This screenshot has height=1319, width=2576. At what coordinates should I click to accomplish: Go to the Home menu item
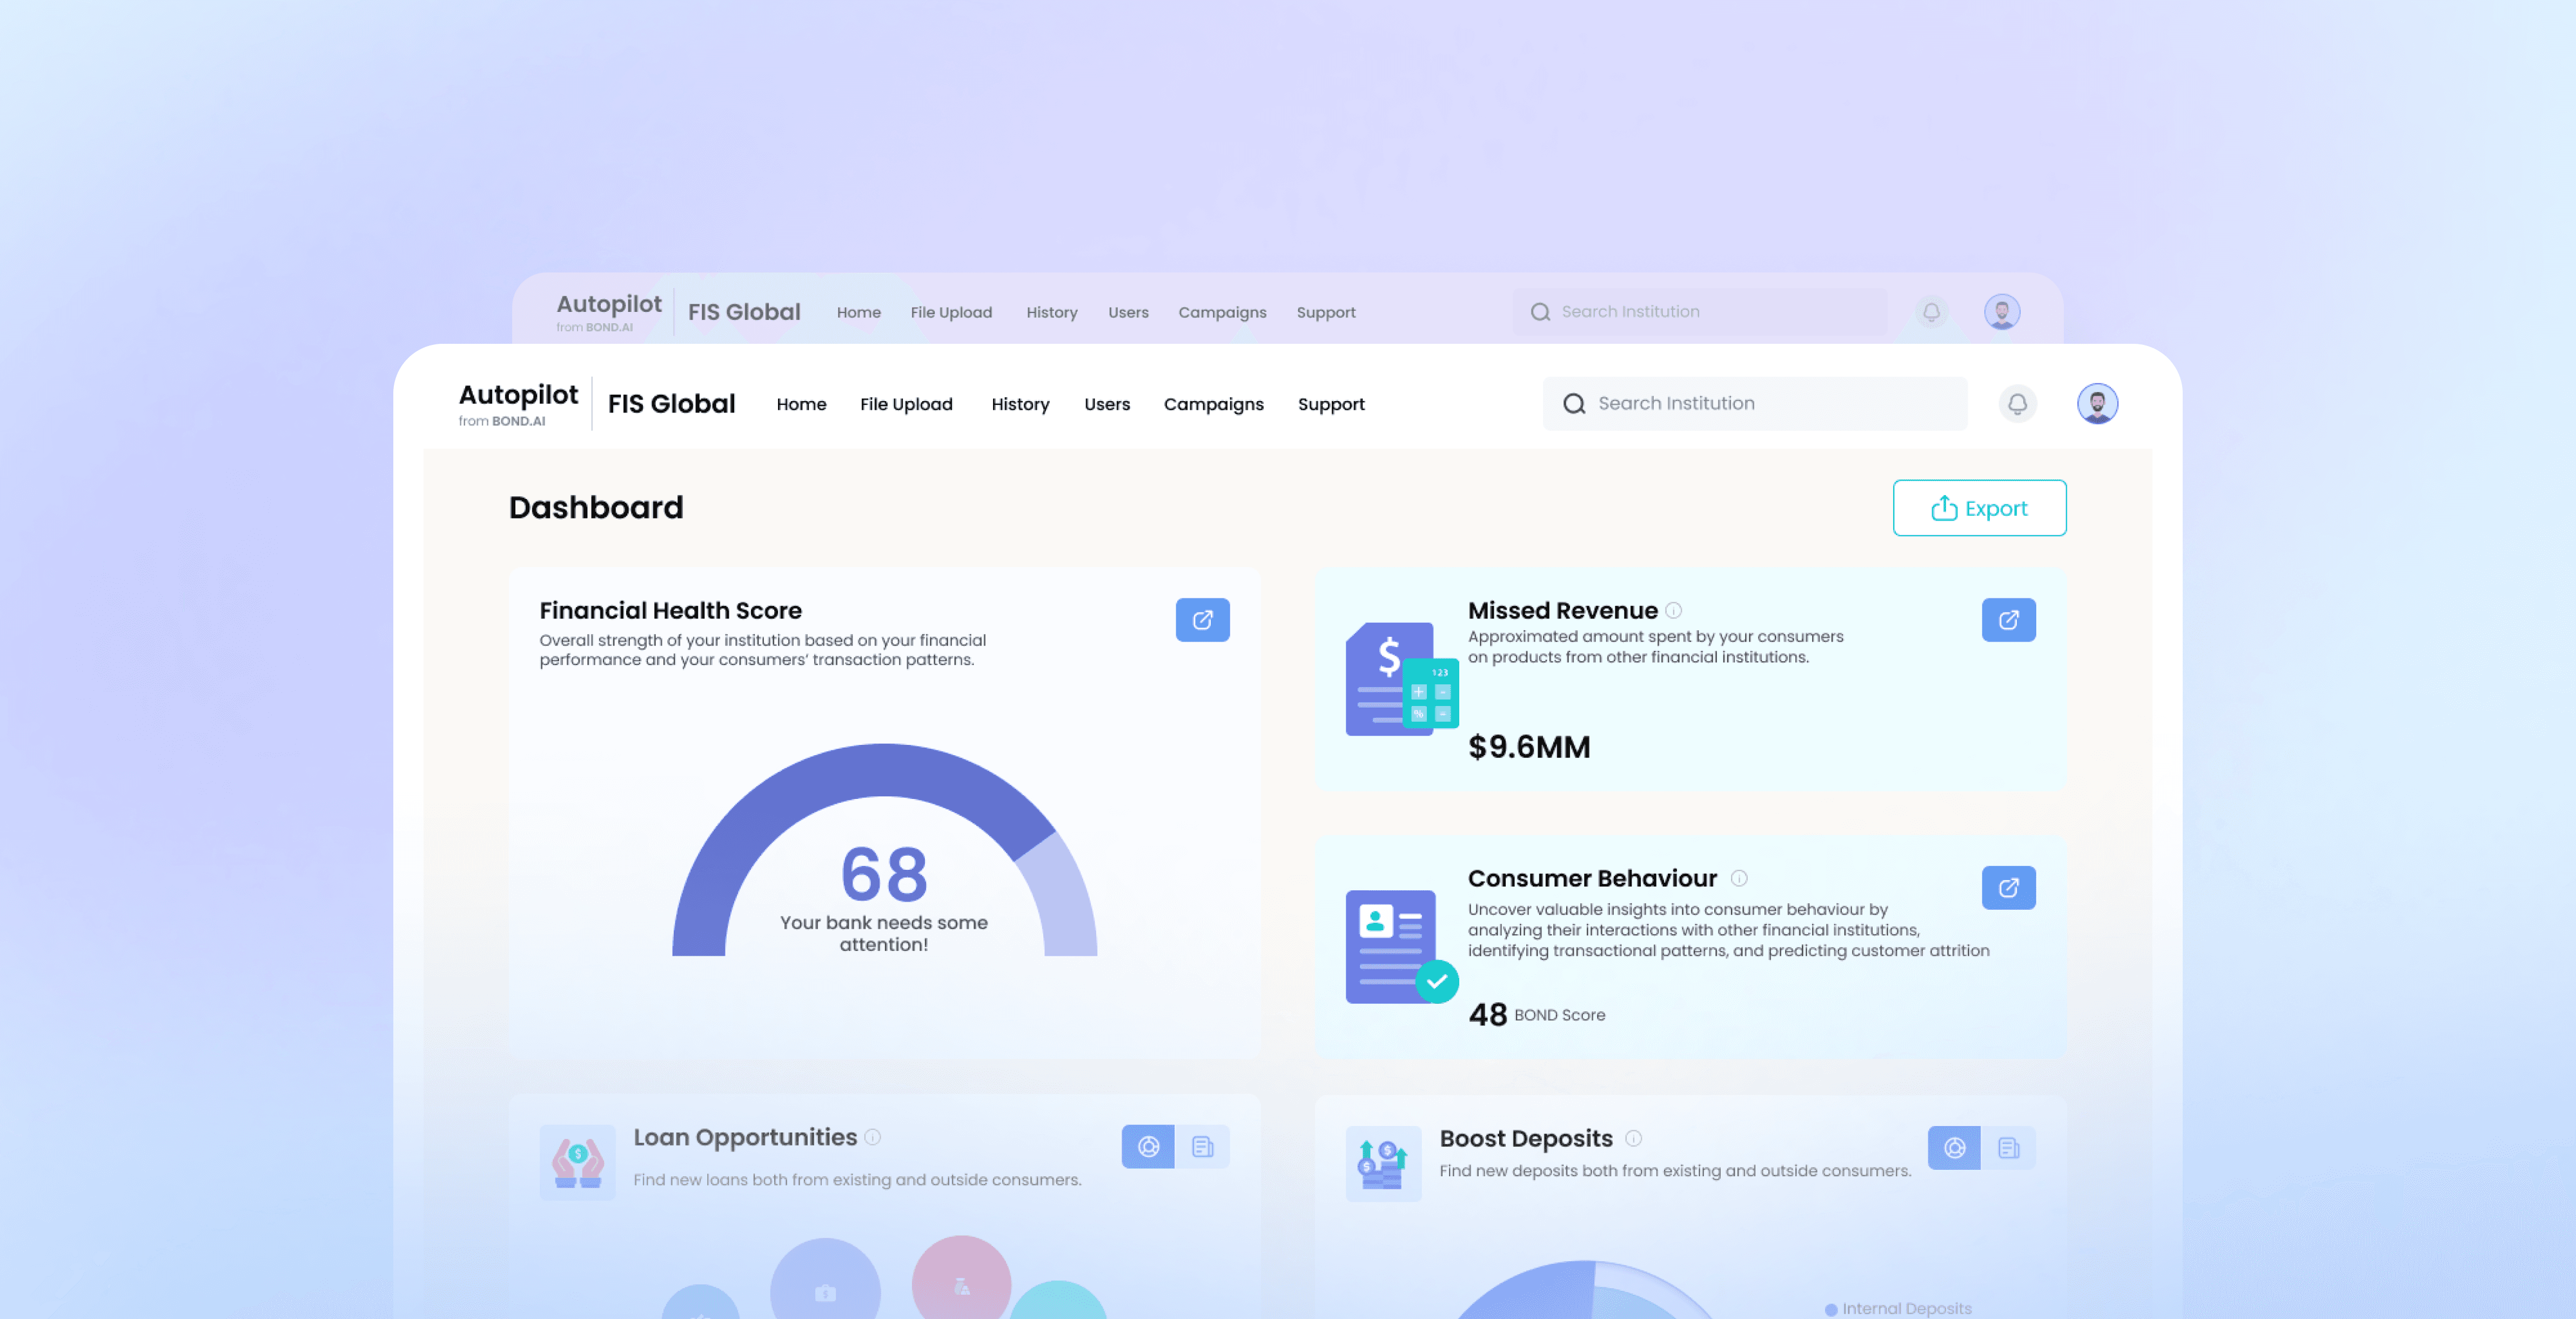pyautogui.click(x=801, y=404)
